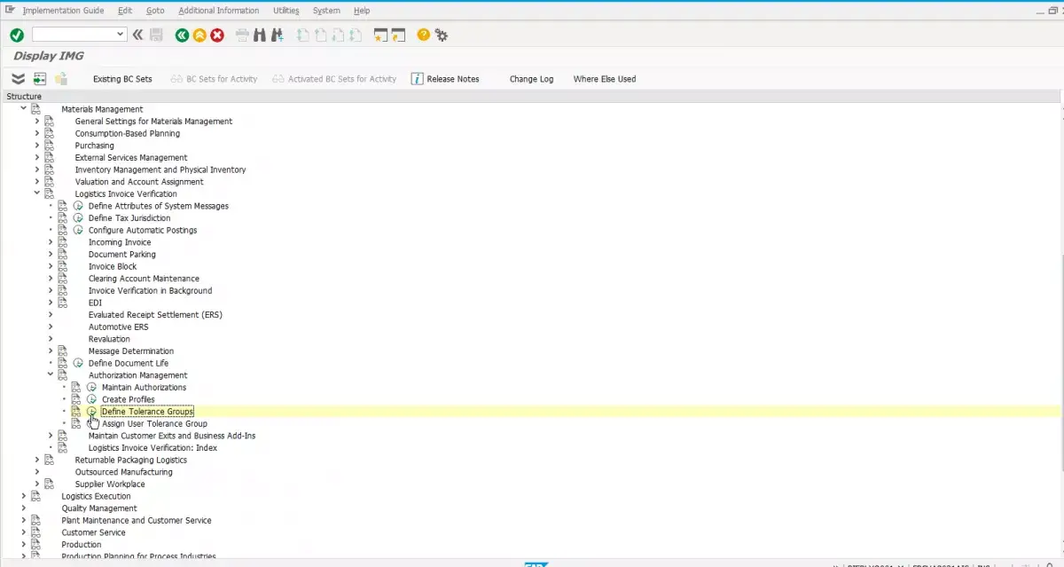Click the red Cancel icon
The image size is (1064, 567).
(x=217, y=35)
